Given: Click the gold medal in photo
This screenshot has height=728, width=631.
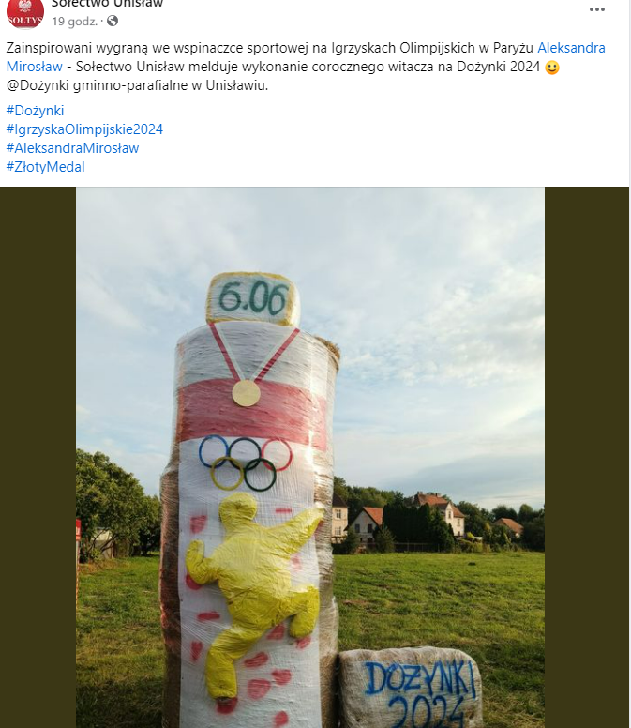Looking at the screenshot, I should coord(246,393).
